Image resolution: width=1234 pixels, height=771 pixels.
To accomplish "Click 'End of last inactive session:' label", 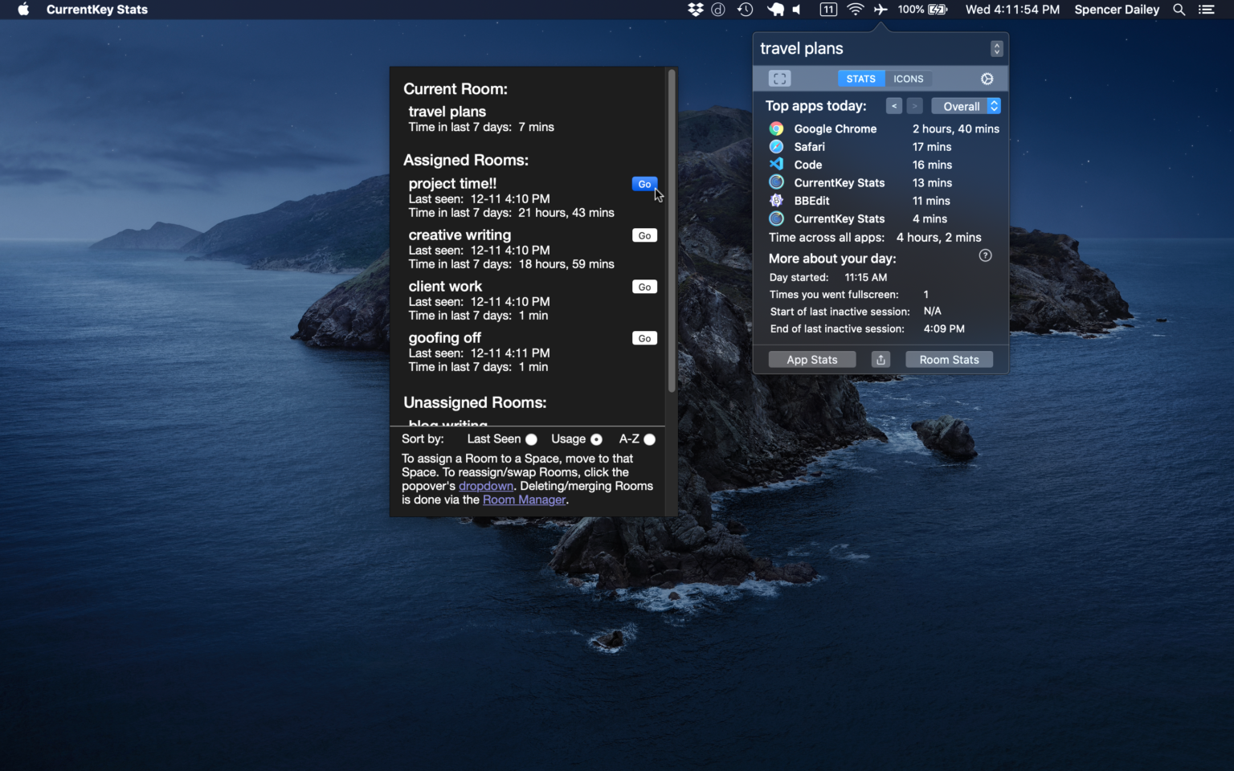I will [837, 328].
